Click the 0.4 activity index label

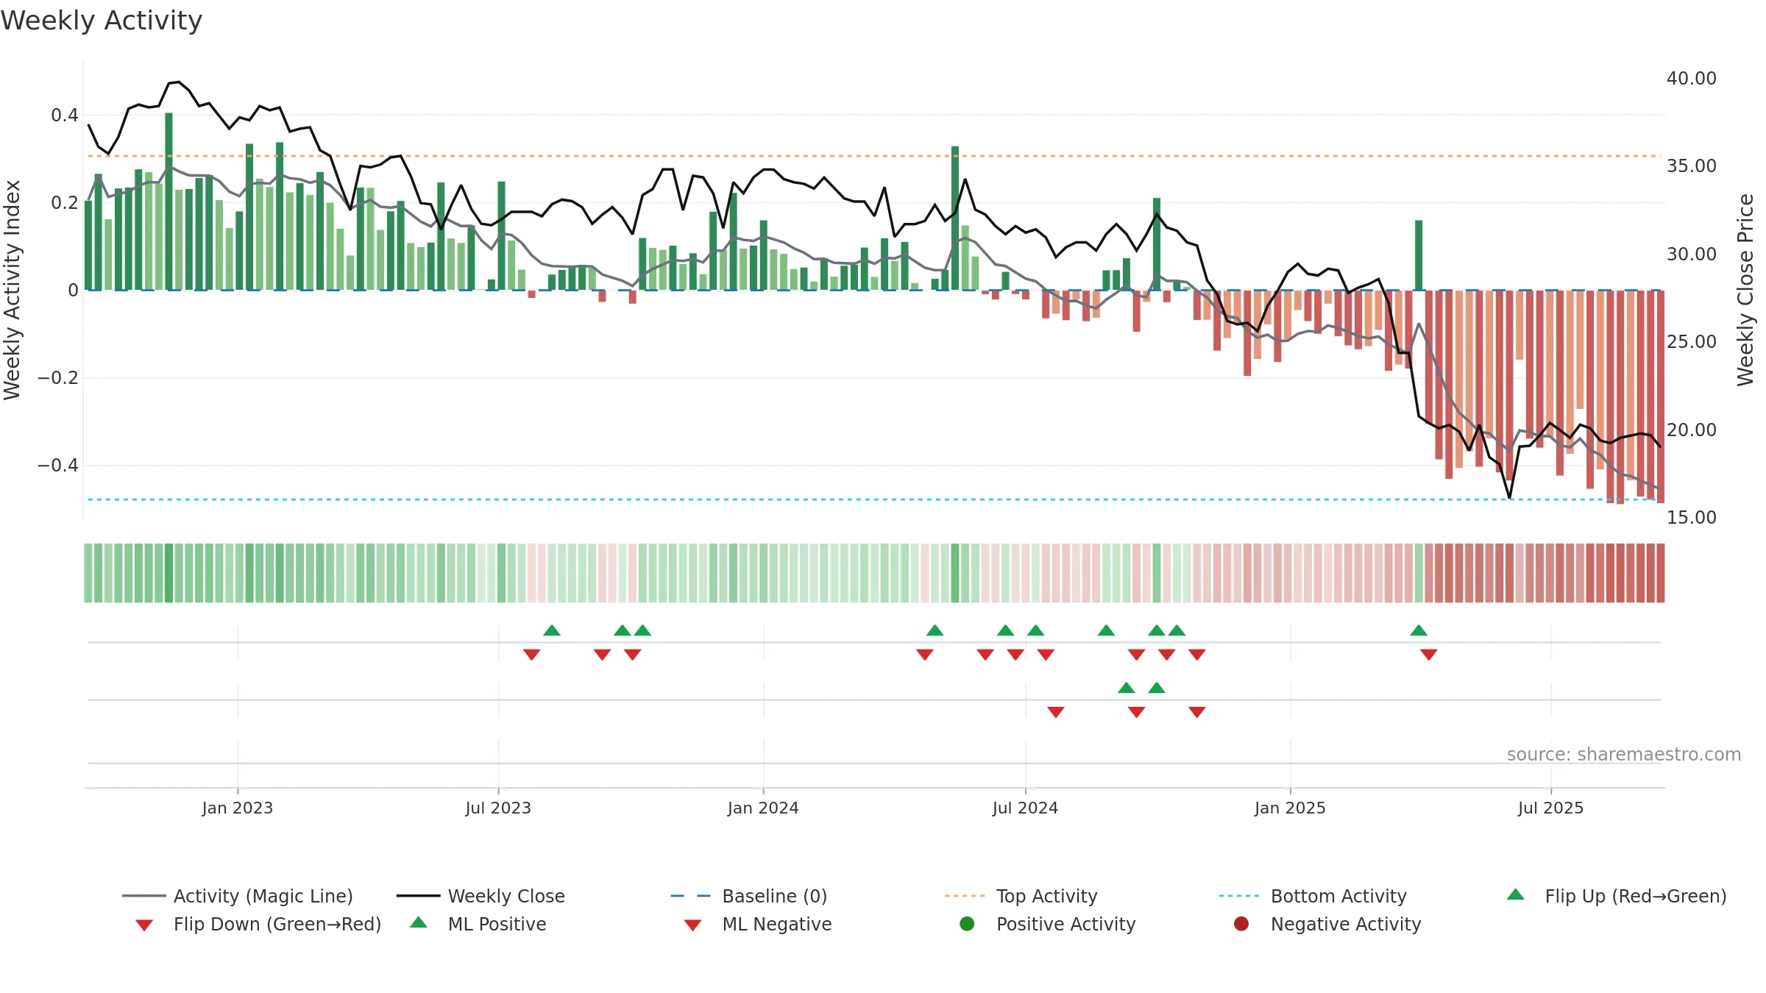(65, 115)
